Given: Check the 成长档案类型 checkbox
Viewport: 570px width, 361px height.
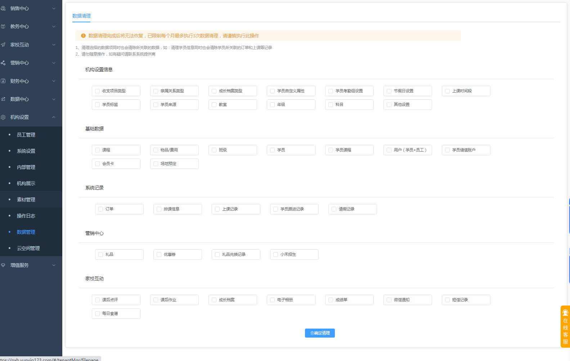Looking at the screenshot, I should pos(214,91).
